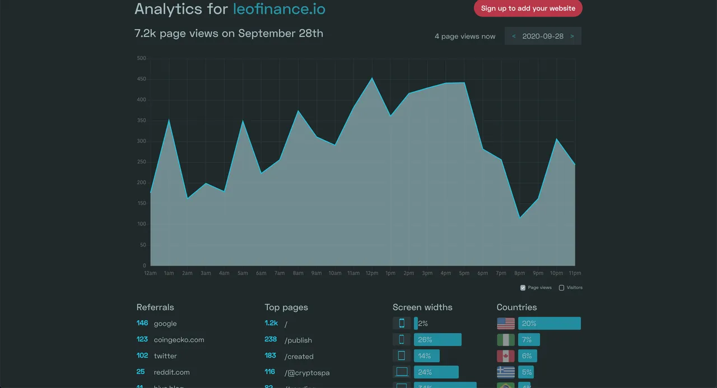717x388 pixels.
Task: Uncheck the Page views checkbox
Action: (523, 288)
